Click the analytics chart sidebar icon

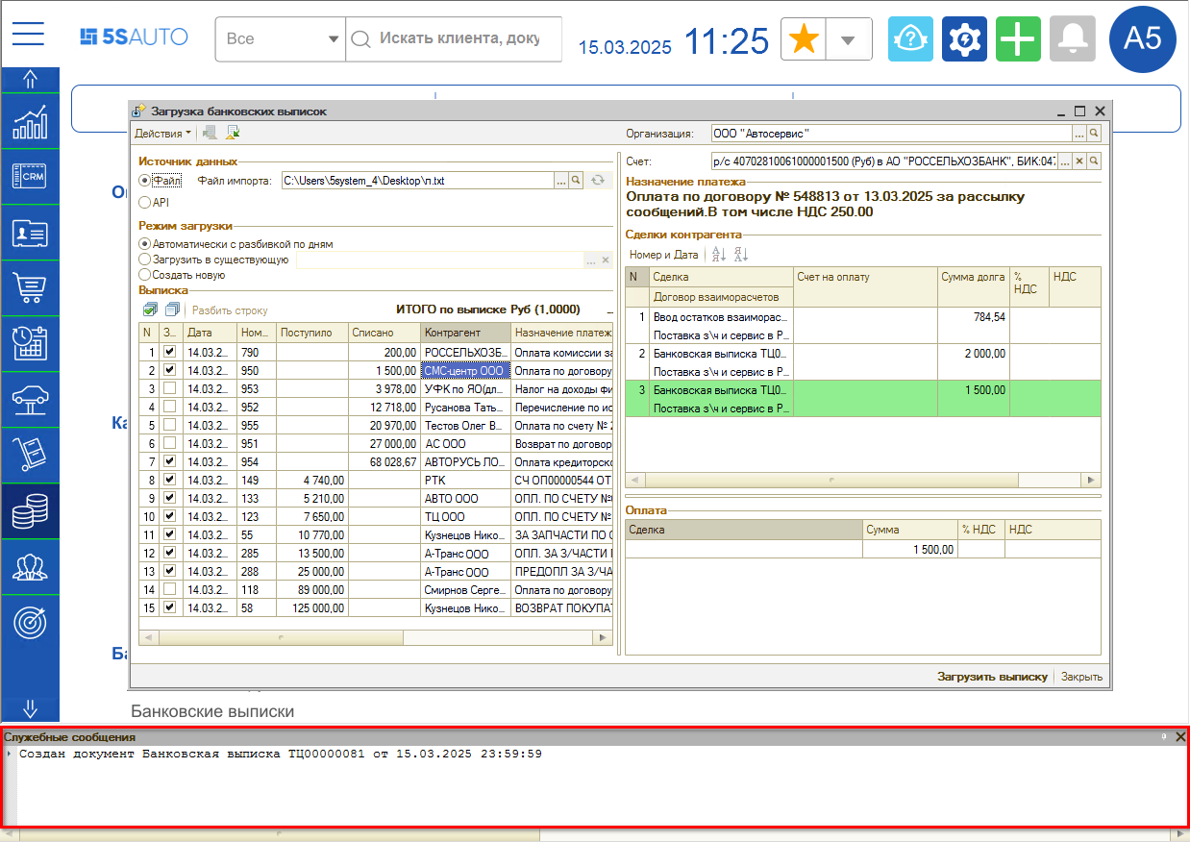(30, 121)
